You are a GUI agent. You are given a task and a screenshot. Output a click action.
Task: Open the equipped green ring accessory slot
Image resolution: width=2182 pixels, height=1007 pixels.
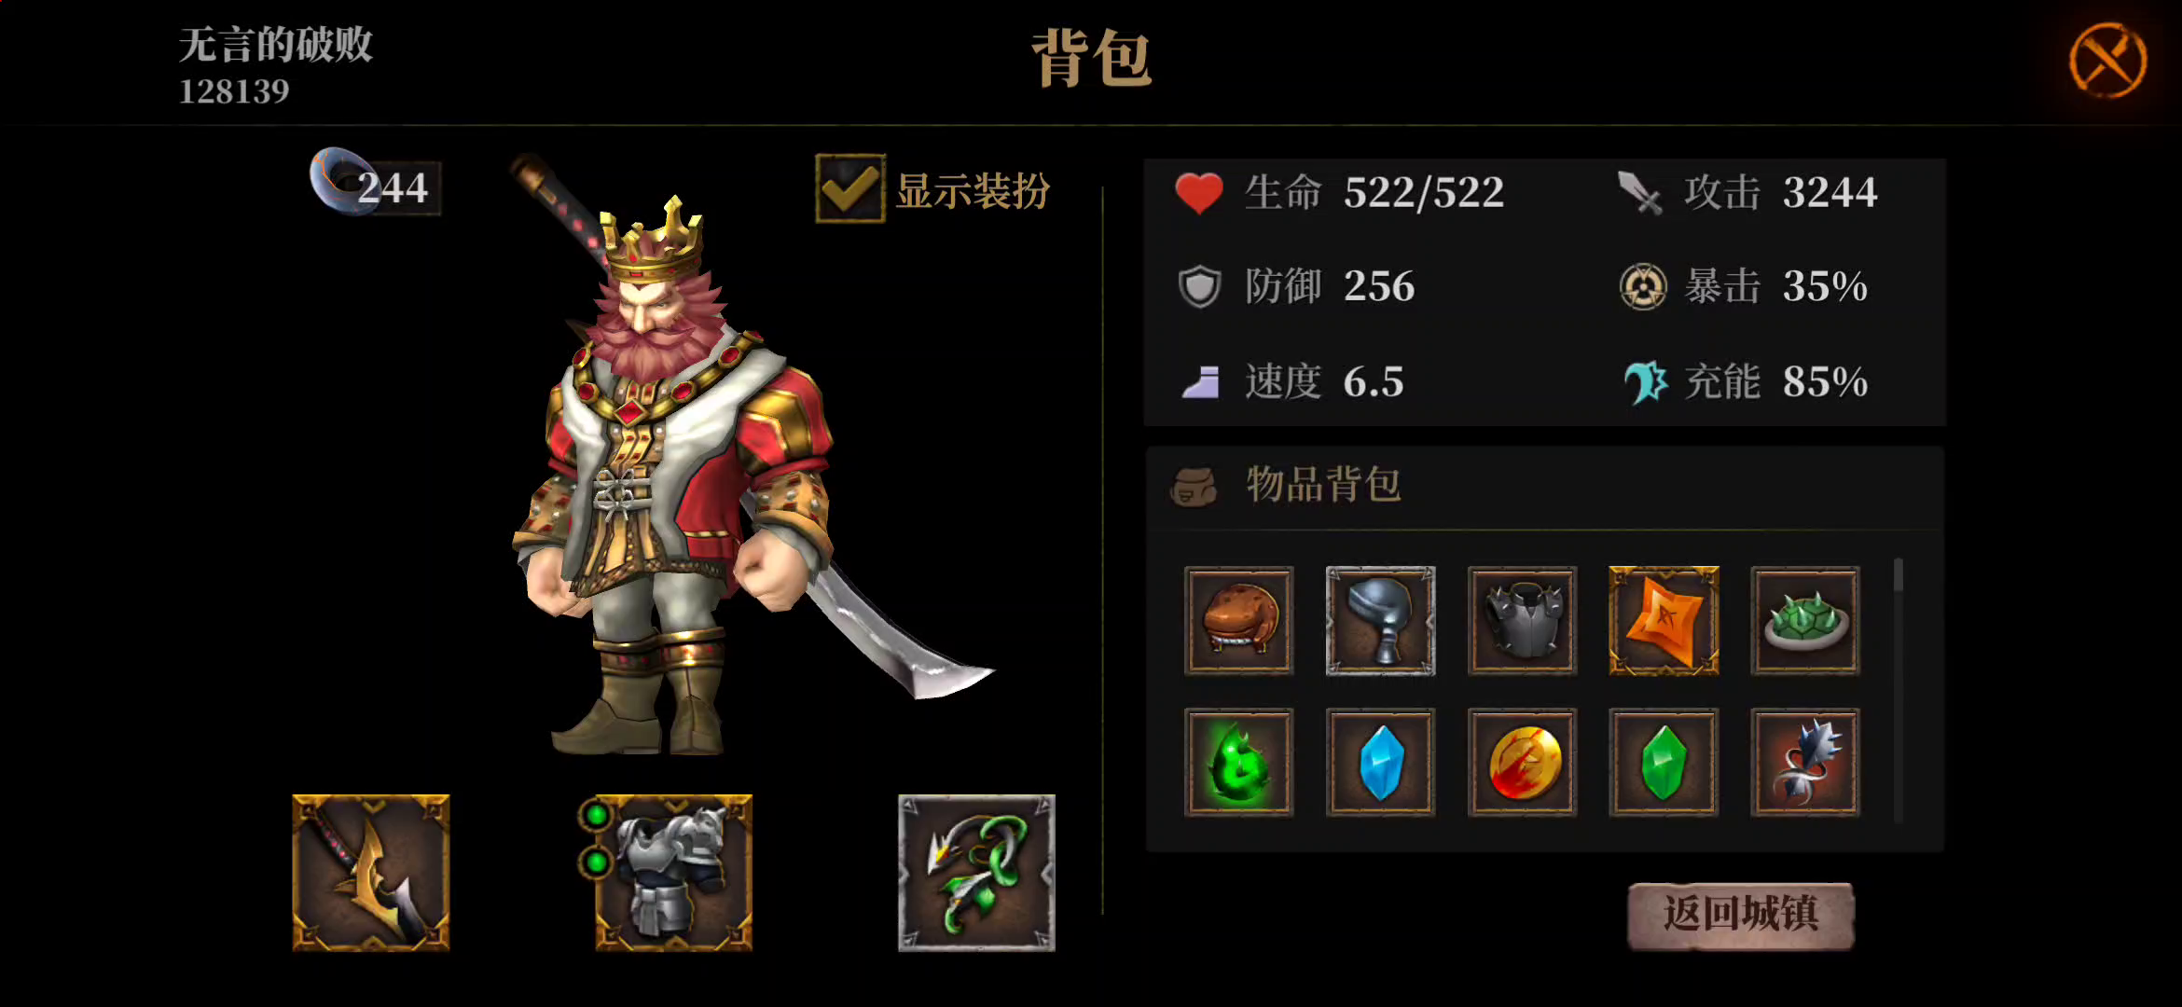point(976,873)
